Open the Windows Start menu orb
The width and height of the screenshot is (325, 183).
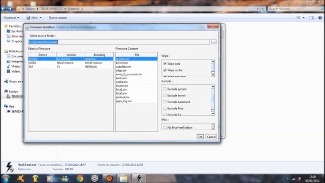pyautogui.click(x=6, y=178)
